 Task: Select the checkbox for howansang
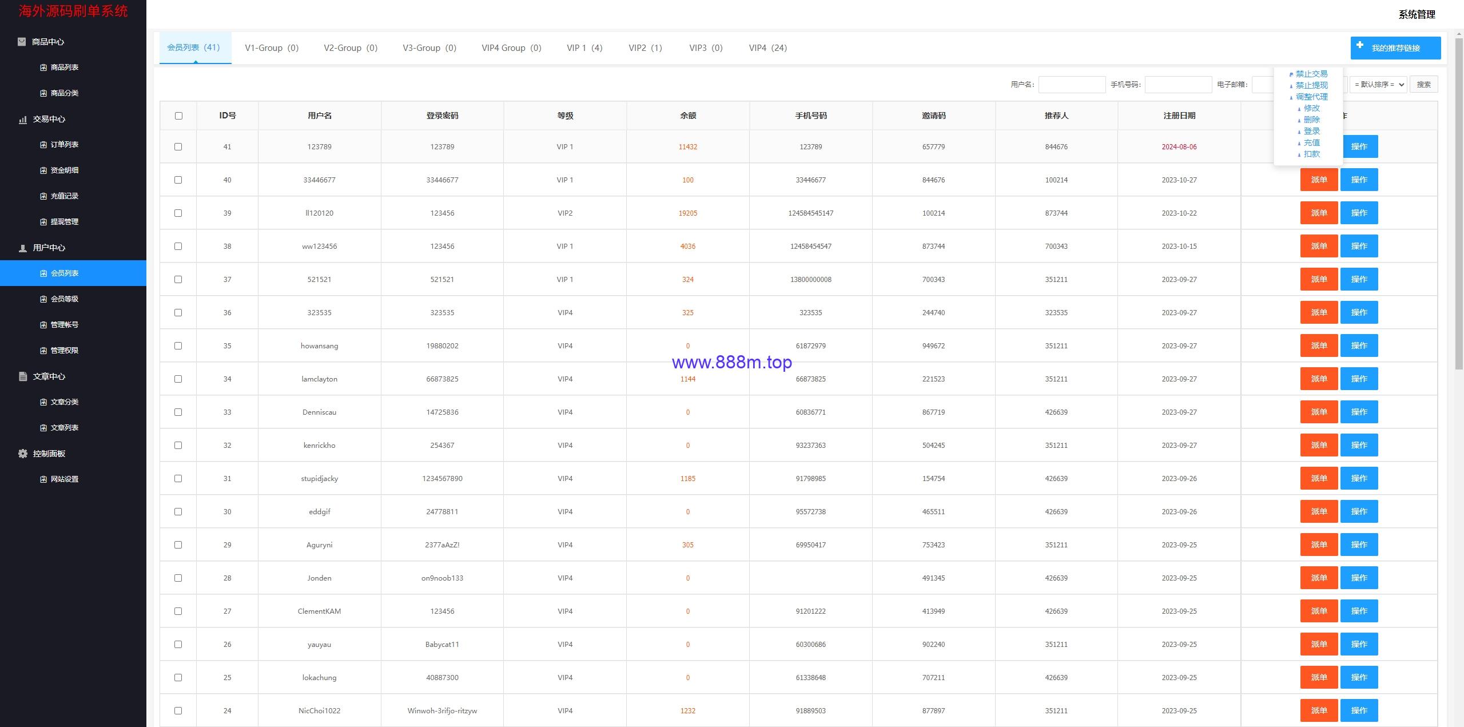click(x=178, y=346)
